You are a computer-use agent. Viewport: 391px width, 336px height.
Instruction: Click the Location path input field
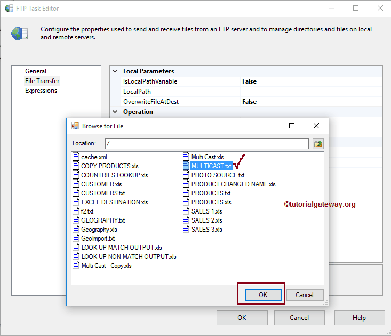207,144
